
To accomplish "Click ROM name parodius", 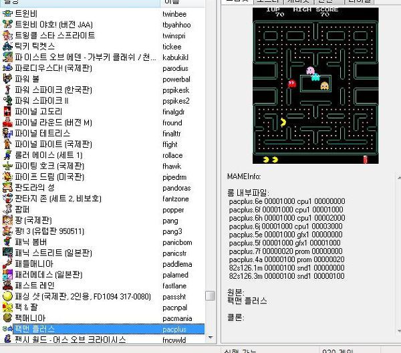I will tap(175, 68).
